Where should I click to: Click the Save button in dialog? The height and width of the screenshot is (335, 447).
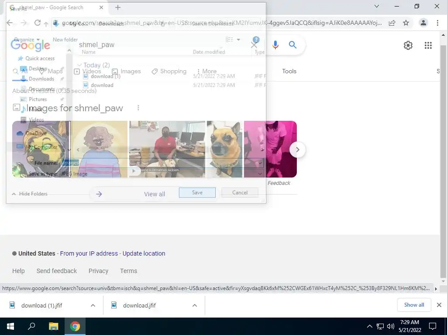(x=197, y=192)
